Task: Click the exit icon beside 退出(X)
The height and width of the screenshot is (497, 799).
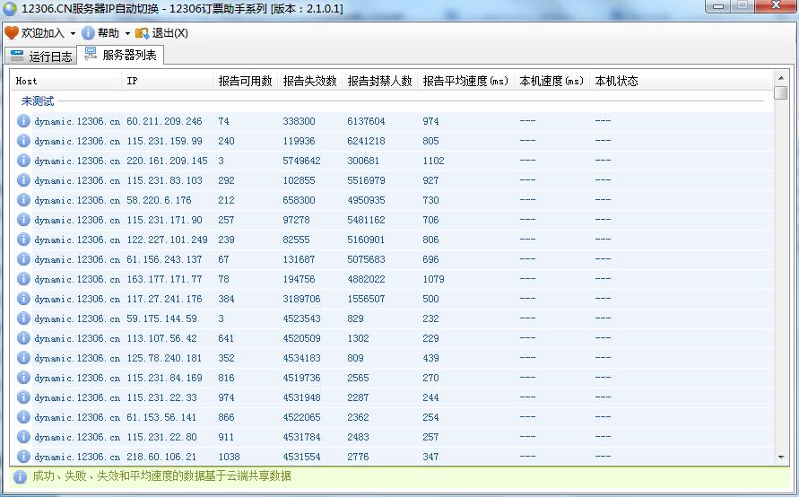Action: pos(142,33)
